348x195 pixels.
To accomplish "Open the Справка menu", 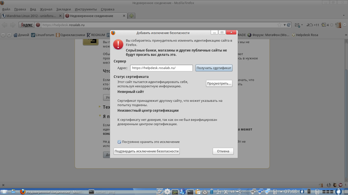I will tap(108, 9).
